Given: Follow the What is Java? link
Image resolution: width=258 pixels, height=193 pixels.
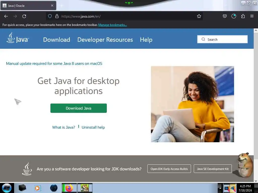Looking at the screenshot, I should pos(63,127).
